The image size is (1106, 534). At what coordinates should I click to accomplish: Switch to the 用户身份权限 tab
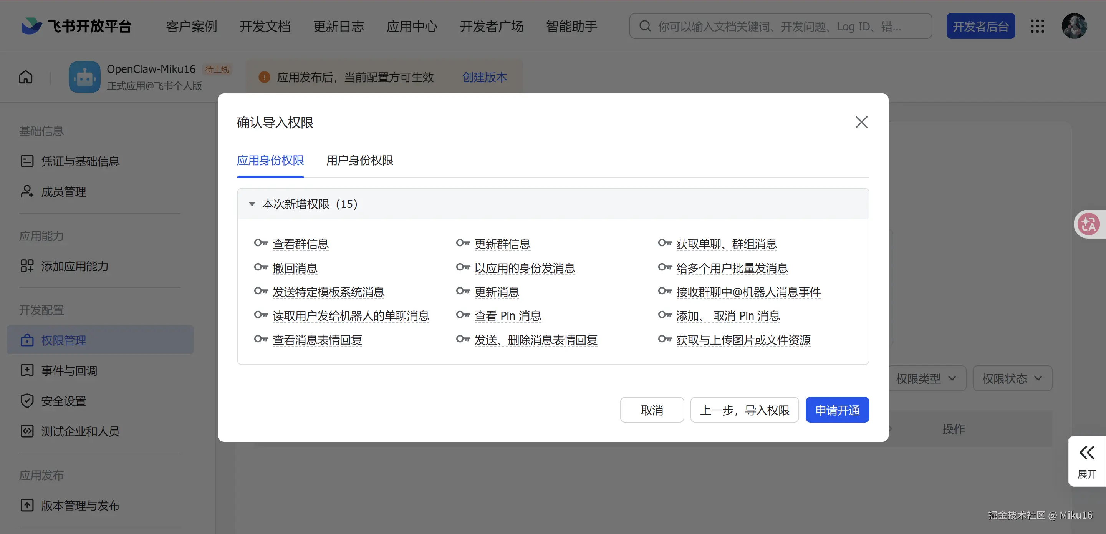pyautogui.click(x=359, y=161)
